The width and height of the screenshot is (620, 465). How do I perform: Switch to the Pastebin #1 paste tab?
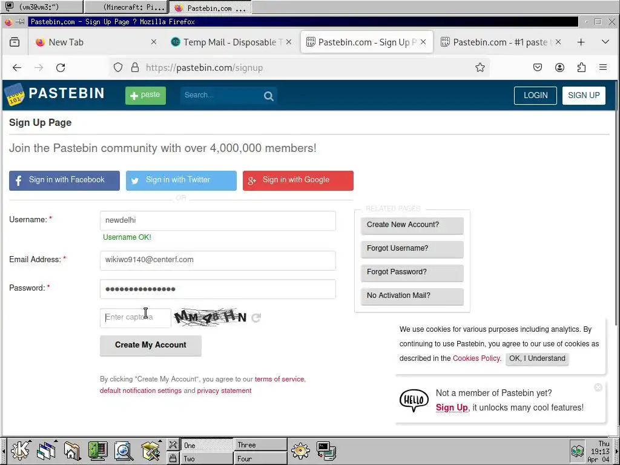pyautogui.click(x=500, y=42)
